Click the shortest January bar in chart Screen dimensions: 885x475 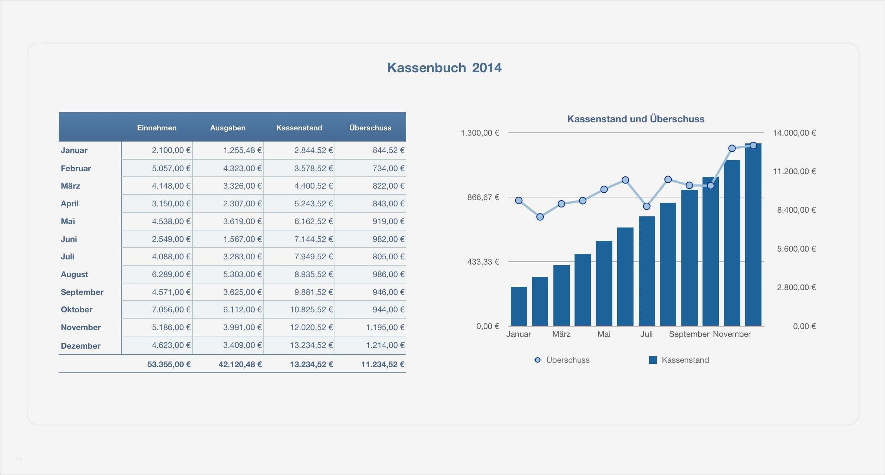click(519, 307)
